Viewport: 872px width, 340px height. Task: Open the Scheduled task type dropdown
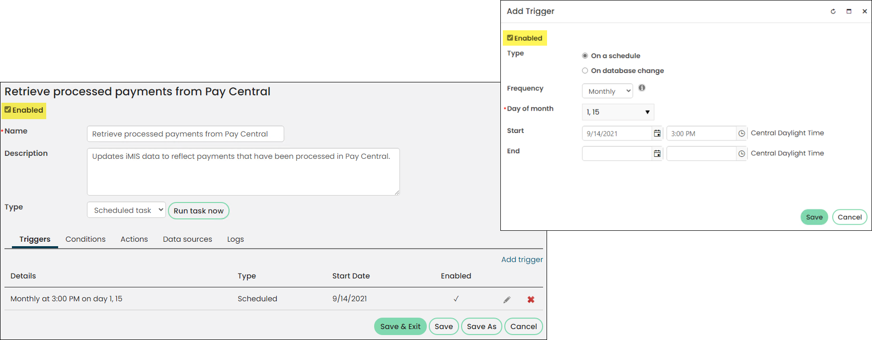(126, 210)
